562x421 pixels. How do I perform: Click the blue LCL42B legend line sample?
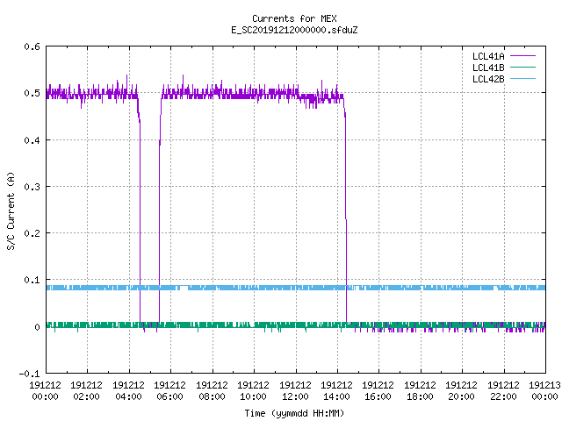(522, 79)
